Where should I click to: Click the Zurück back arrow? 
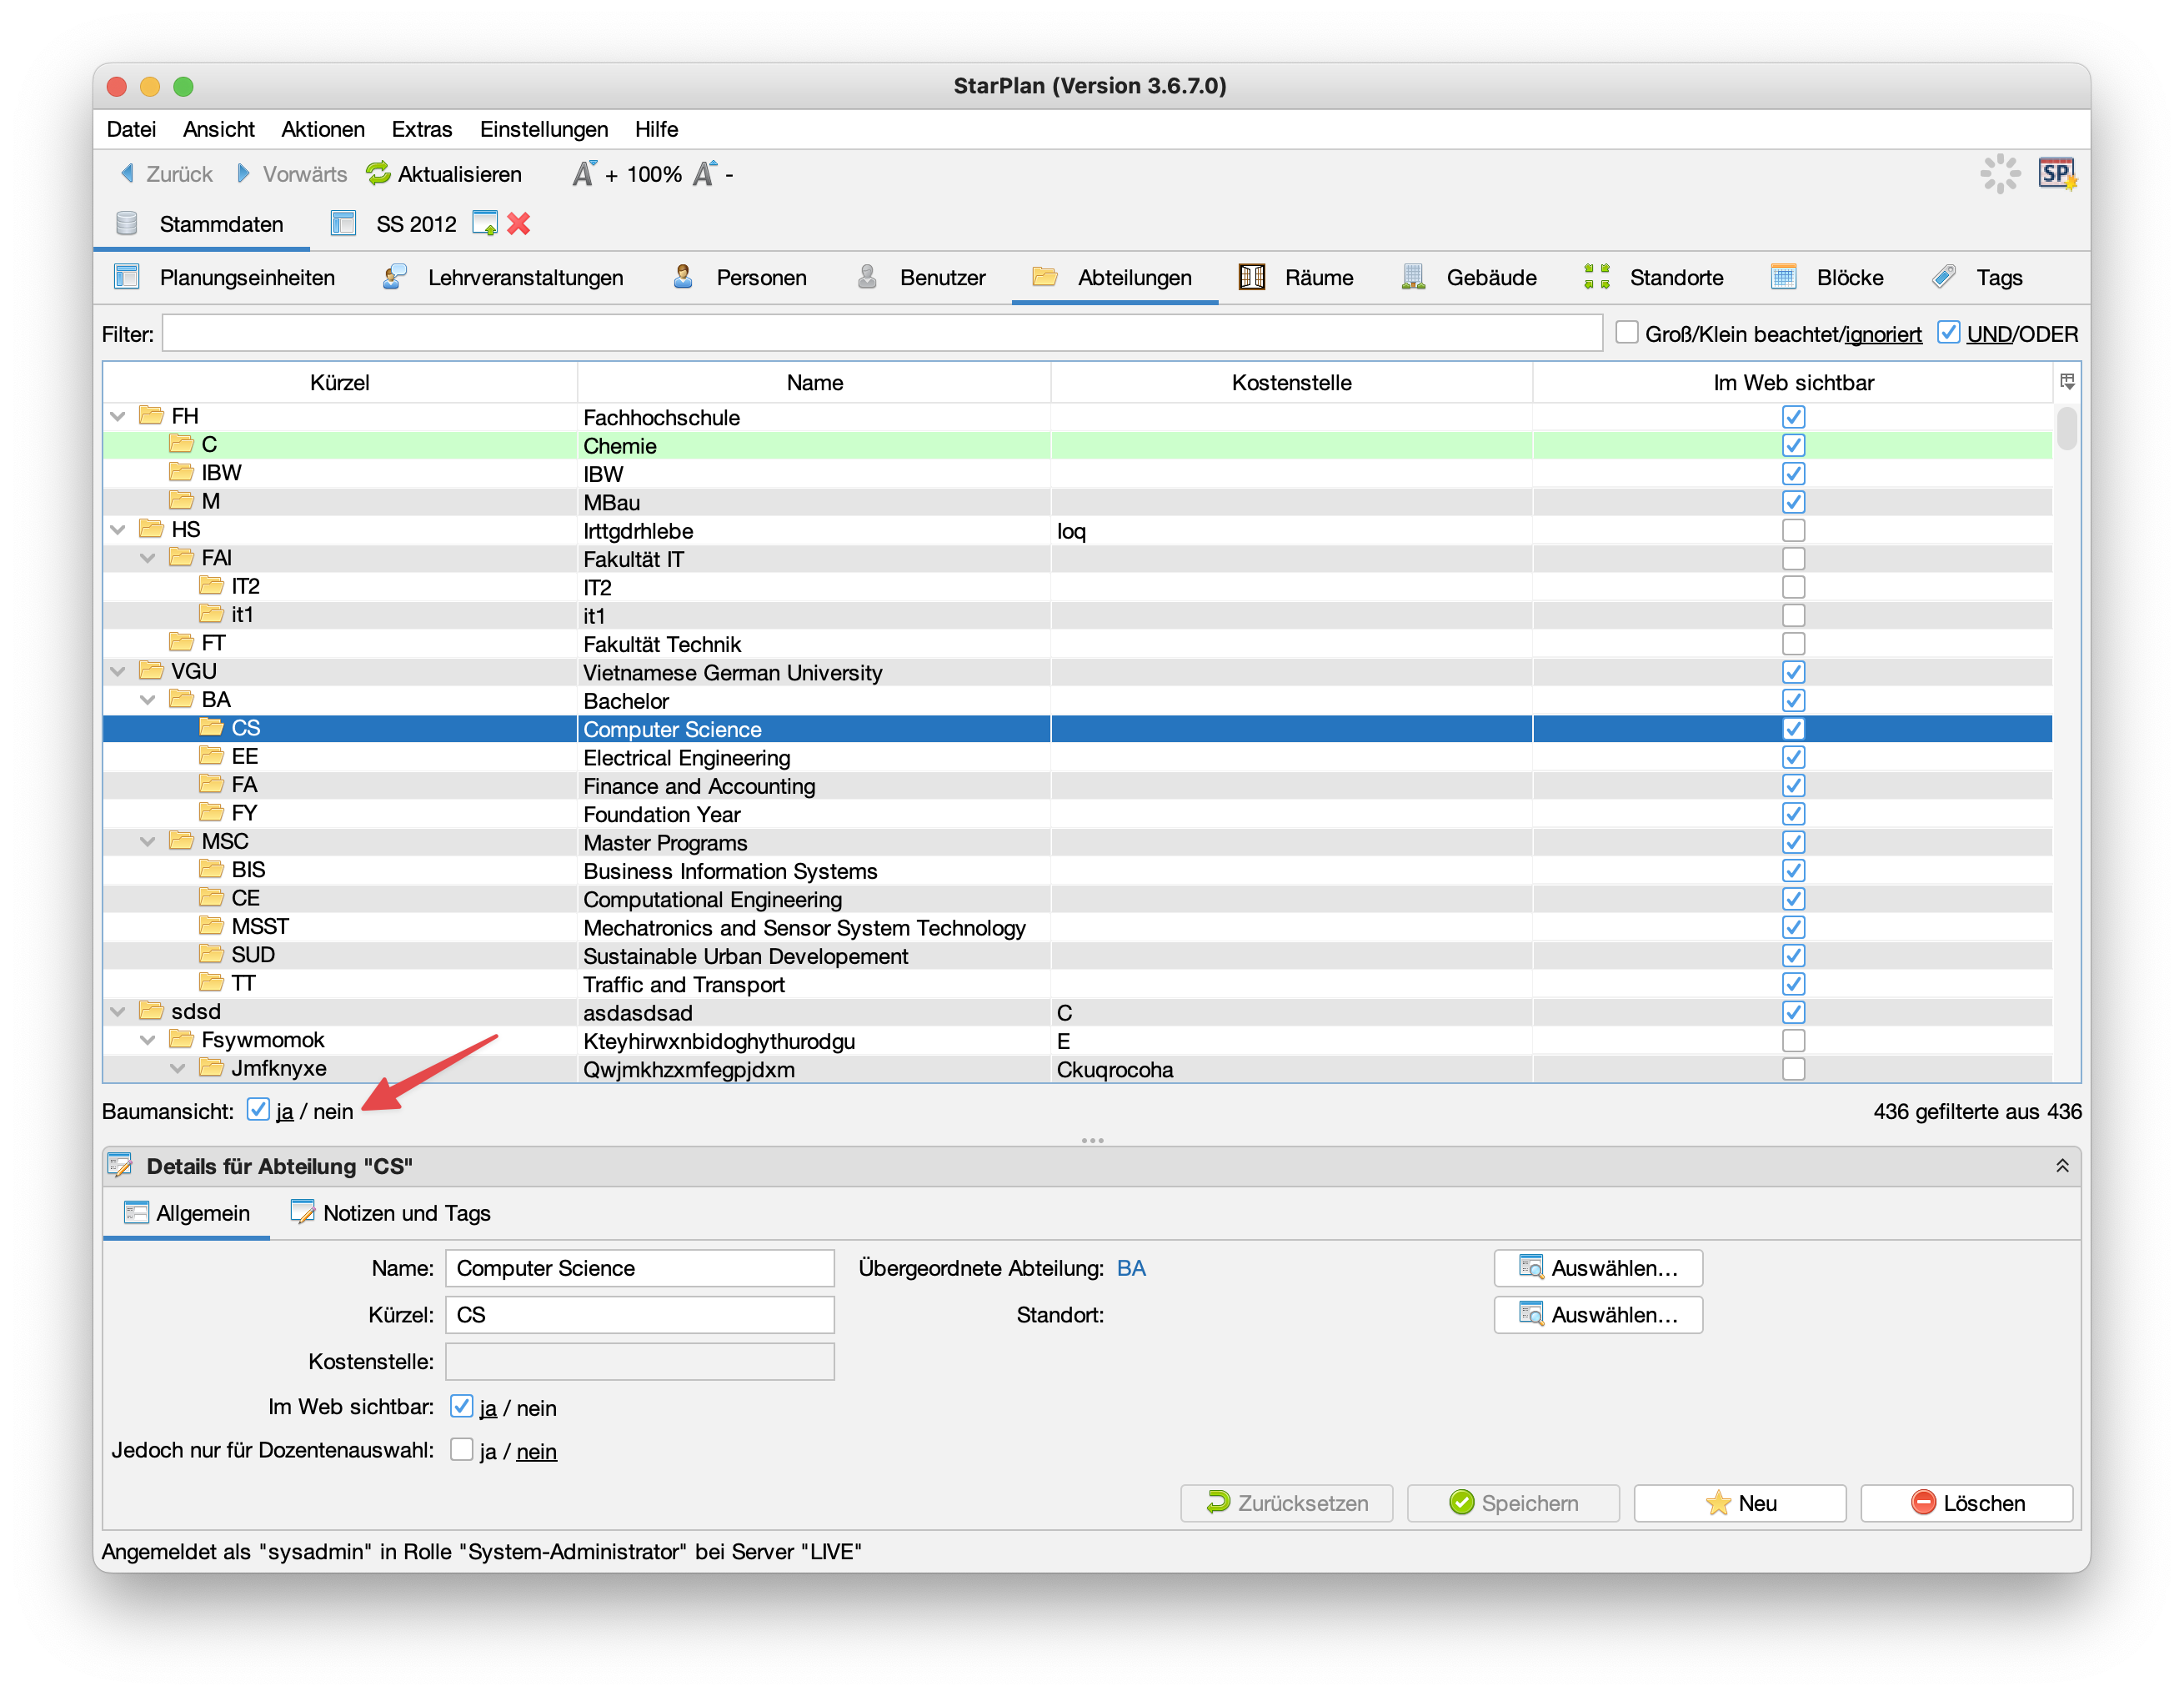pyautogui.click(x=128, y=174)
